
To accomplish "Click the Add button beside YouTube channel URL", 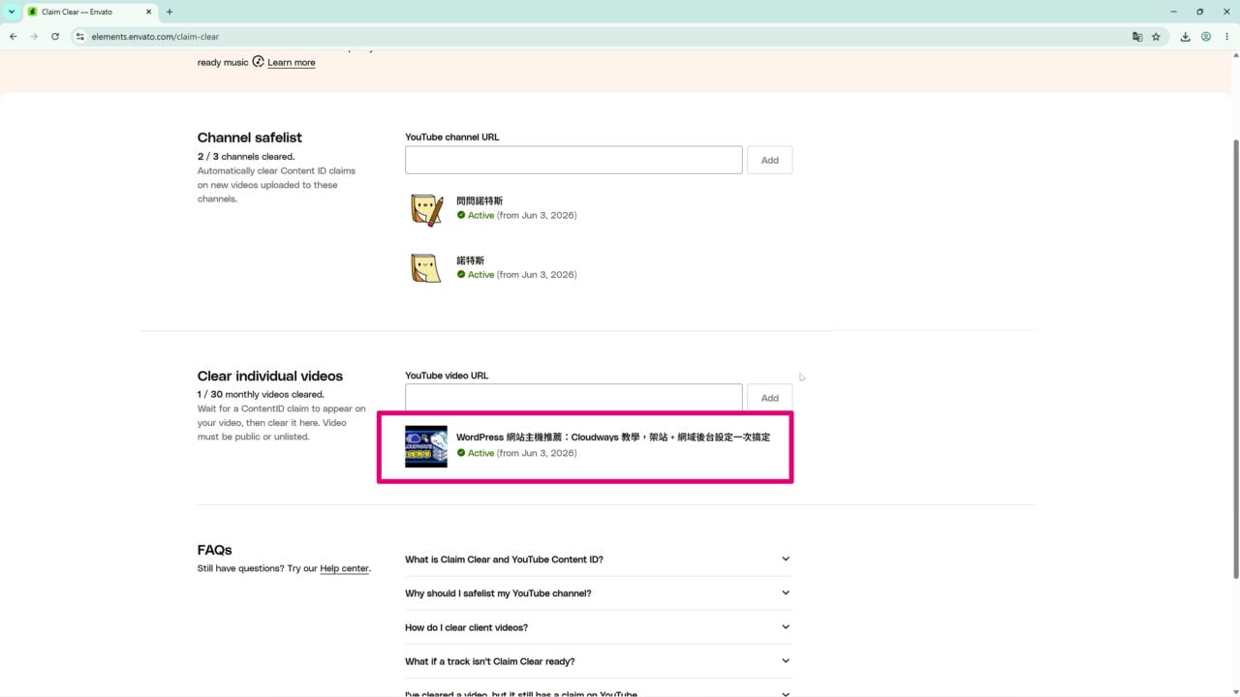I will 770,161.
